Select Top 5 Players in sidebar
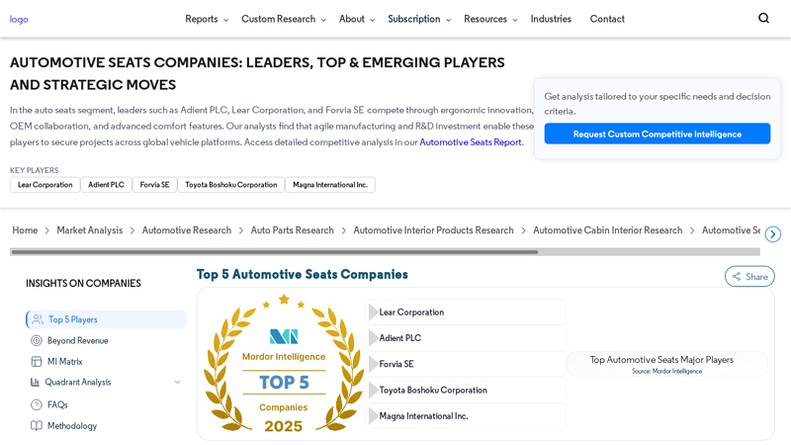The height and width of the screenshot is (445, 791). click(x=107, y=319)
